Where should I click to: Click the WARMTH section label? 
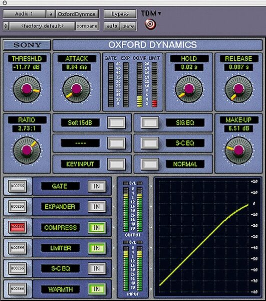pyautogui.click(x=60, y=289)
